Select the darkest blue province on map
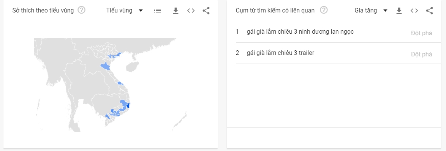Viewport: 446px width, 151px height. [x=128, y=106]
